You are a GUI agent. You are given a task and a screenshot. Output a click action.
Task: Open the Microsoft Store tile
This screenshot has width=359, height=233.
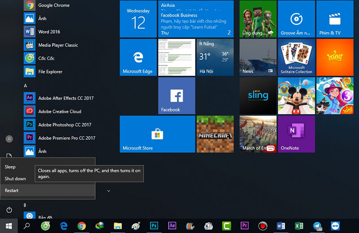158,134
